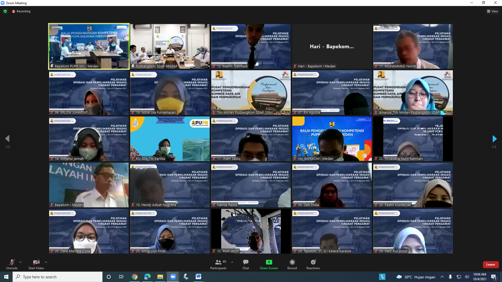This screenshot has width=502, height=282.
Task: Select 07. Evi Agustia video tile
Action: 332,92
